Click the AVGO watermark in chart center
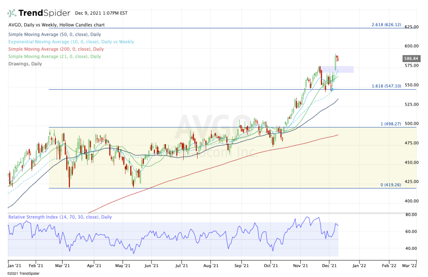The height and width of the screenshot is (277, 428). coord(214,126)
